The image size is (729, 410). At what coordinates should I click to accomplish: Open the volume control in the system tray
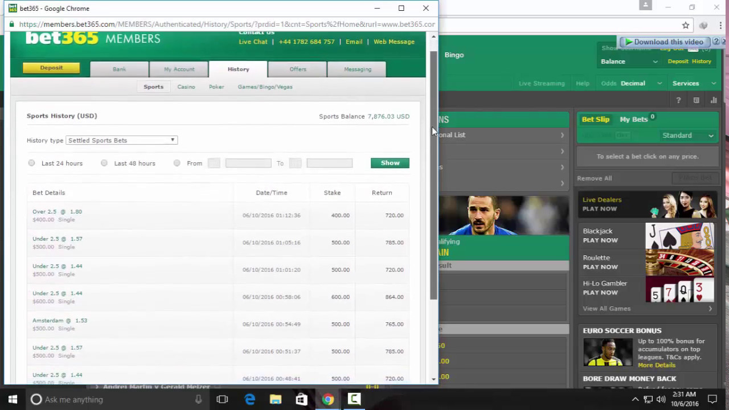661,399
